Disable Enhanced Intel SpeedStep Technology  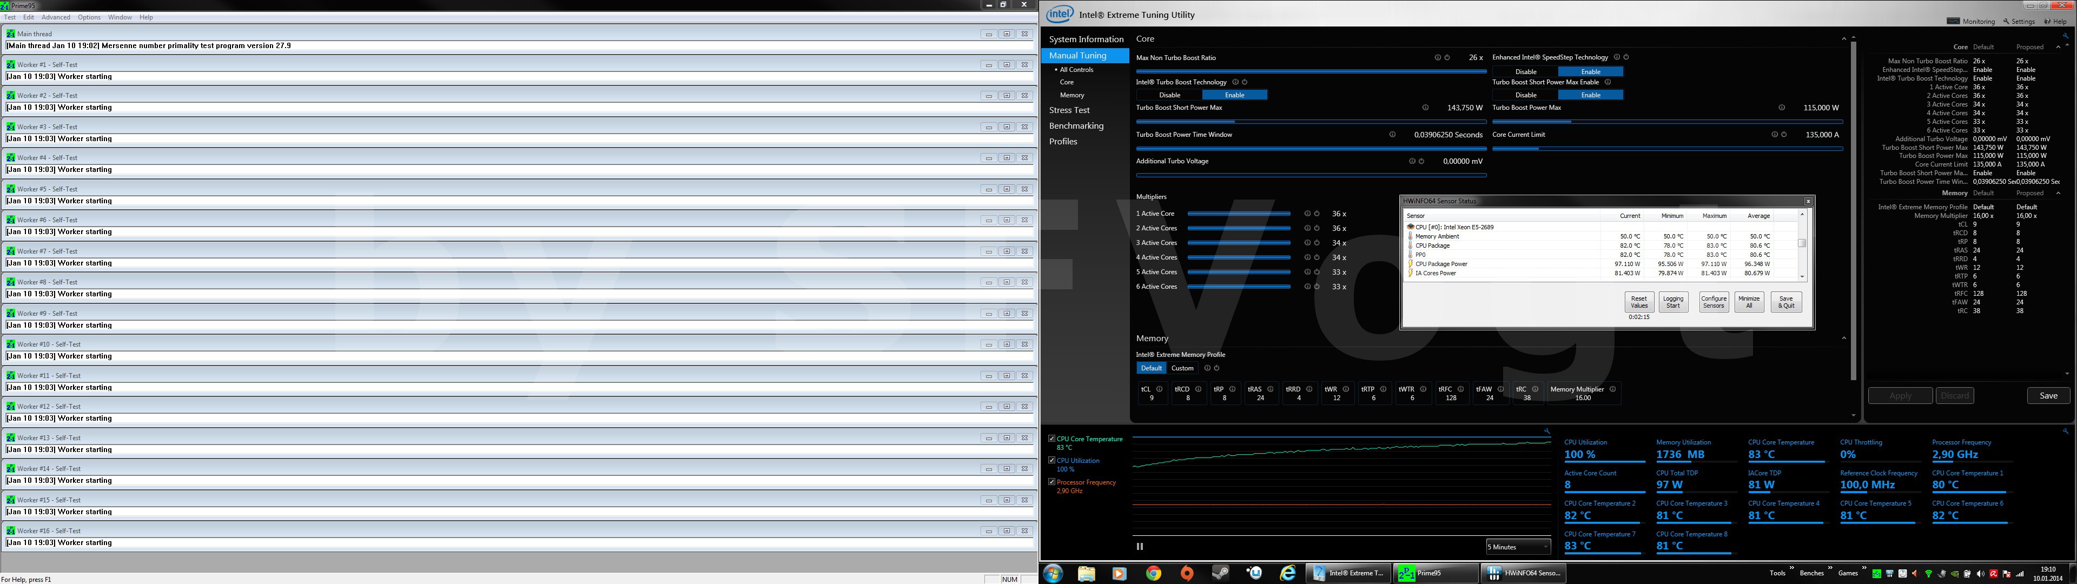pyautogui.click(x=1525, y=72)
